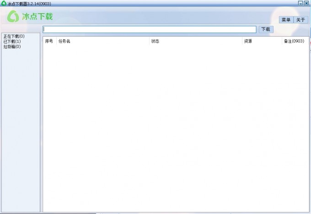Viewport: 311px width, 214px height.
Task: Select 垃圾箱(0) in the sidebar
Action: coord(12,47)
